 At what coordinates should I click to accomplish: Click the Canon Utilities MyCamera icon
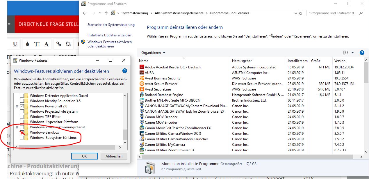coord(142,144)
